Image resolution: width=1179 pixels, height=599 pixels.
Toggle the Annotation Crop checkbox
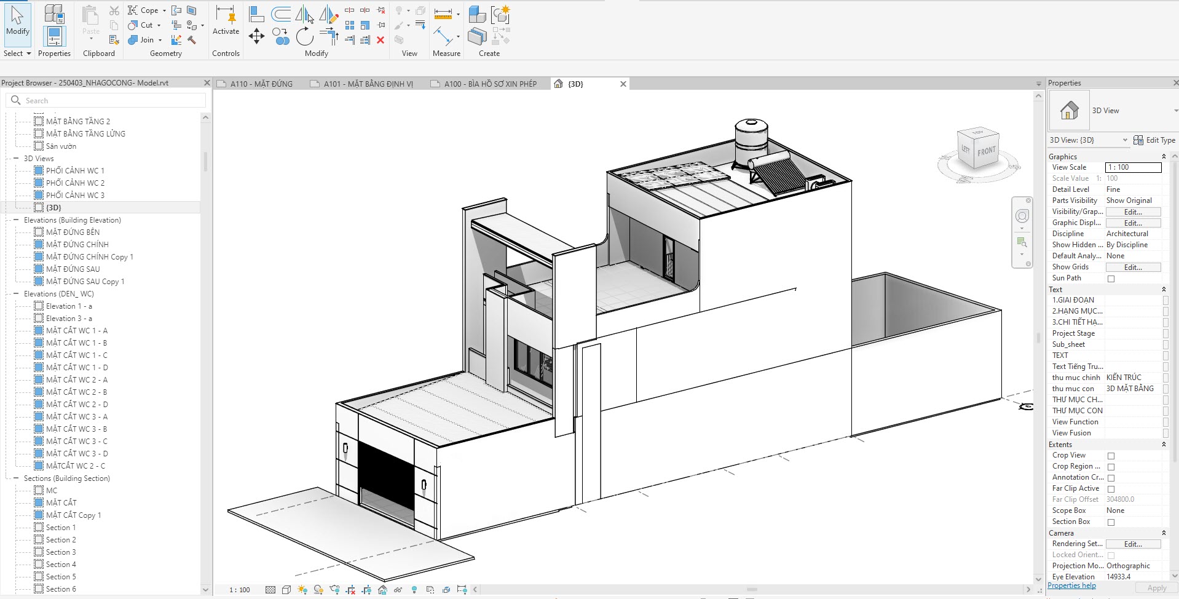tap(1111, 478)
